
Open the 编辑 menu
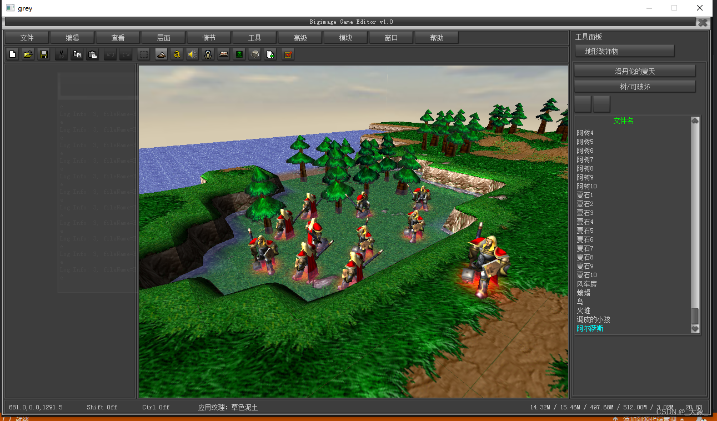(x=72, y=38)
